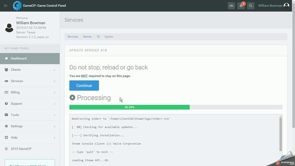The width and height of the screenshot is (295, 166).
Task: Expand the Tools submenu chevron
Action: tap(54, 115)
